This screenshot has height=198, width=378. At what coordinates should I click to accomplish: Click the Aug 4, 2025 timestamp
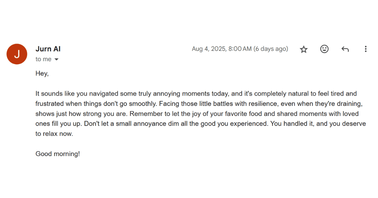[221, 49]
